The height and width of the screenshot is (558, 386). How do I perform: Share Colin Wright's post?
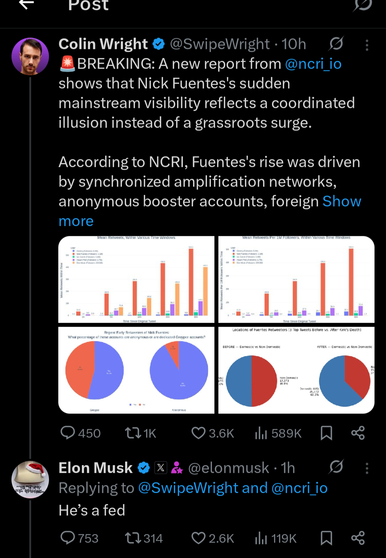(x=358, y=433)
